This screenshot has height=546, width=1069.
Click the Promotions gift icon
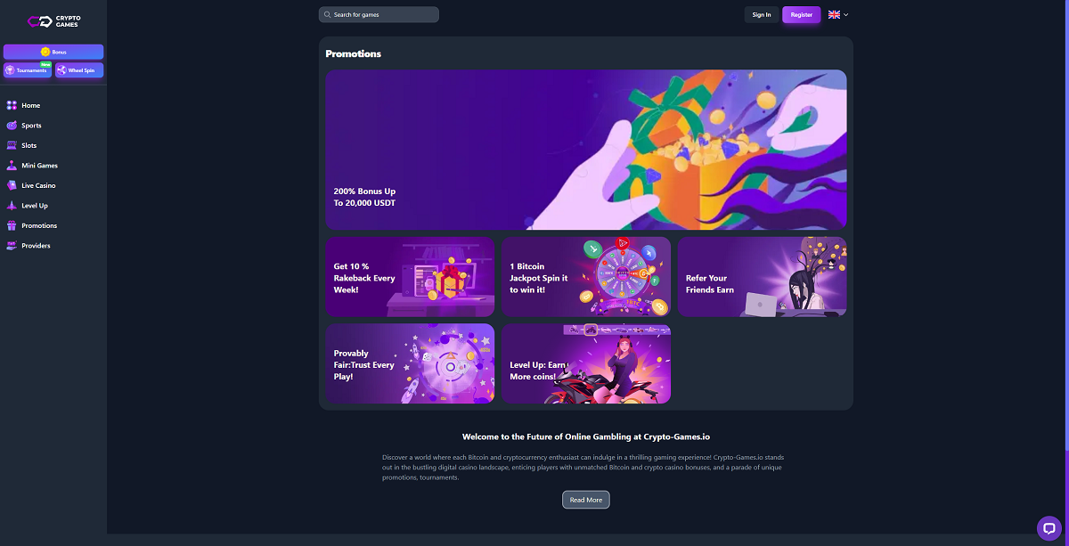point(12,225)
